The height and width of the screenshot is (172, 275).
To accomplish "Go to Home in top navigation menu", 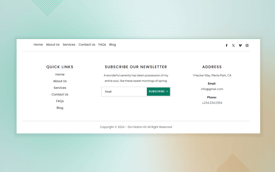I will 38,45.
